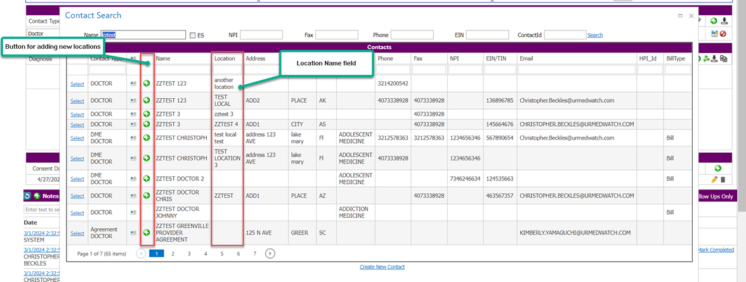Viewport: 746px width, 282px height.
Task: Maximize the Contact Search dialog
Action: point(680,15)
